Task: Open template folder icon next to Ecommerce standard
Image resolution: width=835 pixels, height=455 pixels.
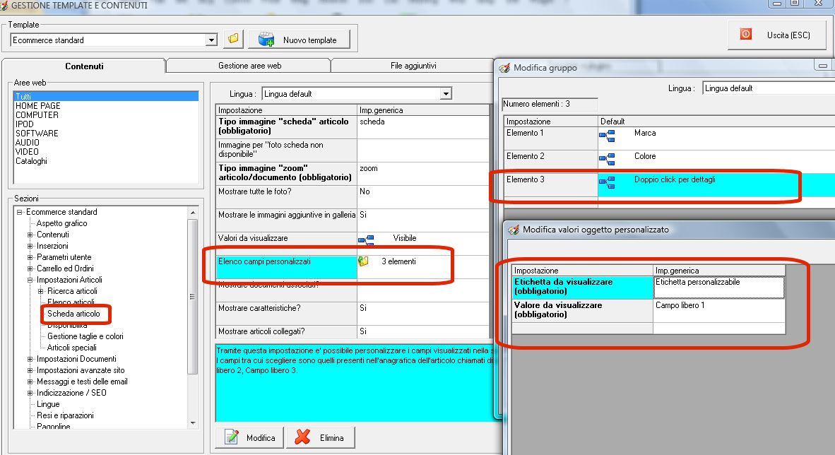Action: click(233, 39)
